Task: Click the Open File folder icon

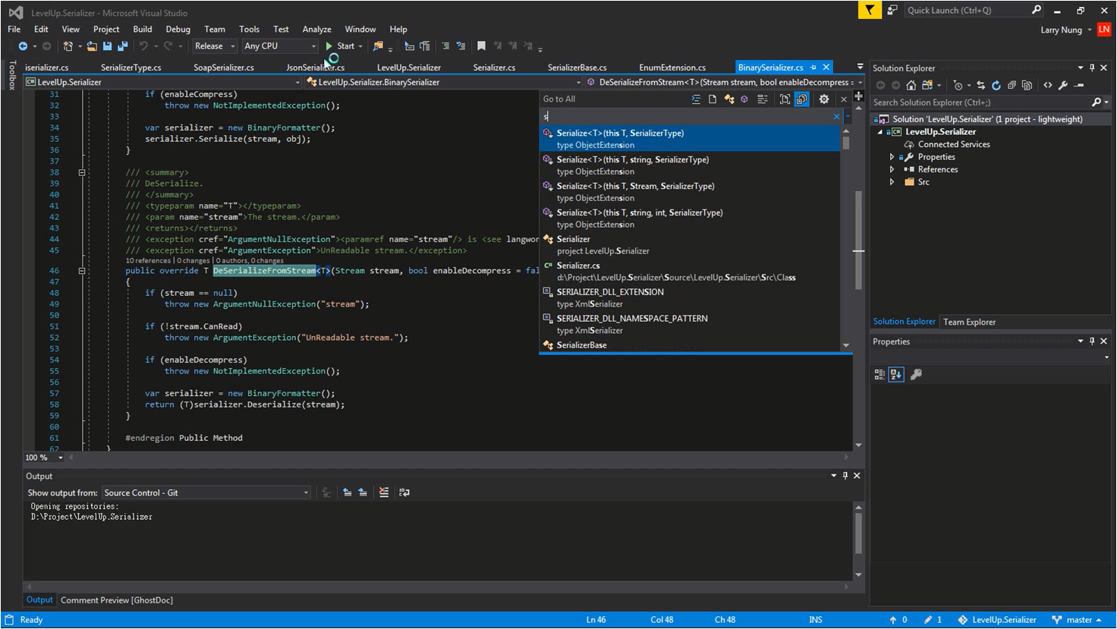Action: pos(92,46)
